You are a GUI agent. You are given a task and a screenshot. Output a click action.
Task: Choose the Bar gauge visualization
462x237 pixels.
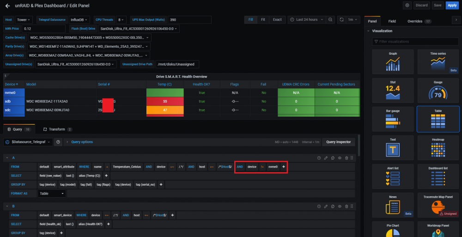tap(393, 119)
